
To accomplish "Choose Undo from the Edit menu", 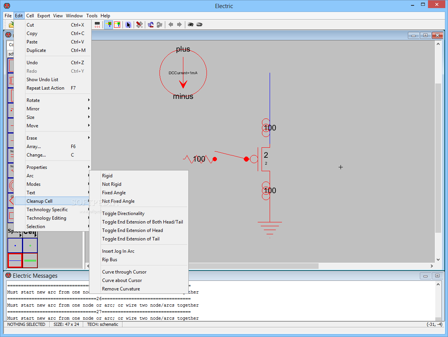I will coord(52,62).
